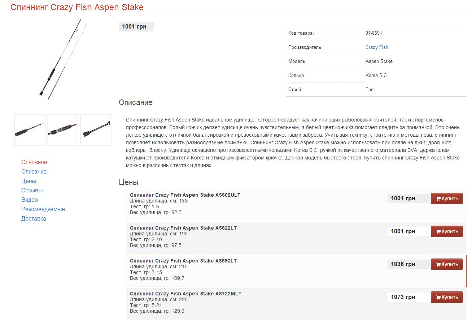Click the model value Aspen Stake
Screen dimensions: 472x320
click(x=379, y=61)
